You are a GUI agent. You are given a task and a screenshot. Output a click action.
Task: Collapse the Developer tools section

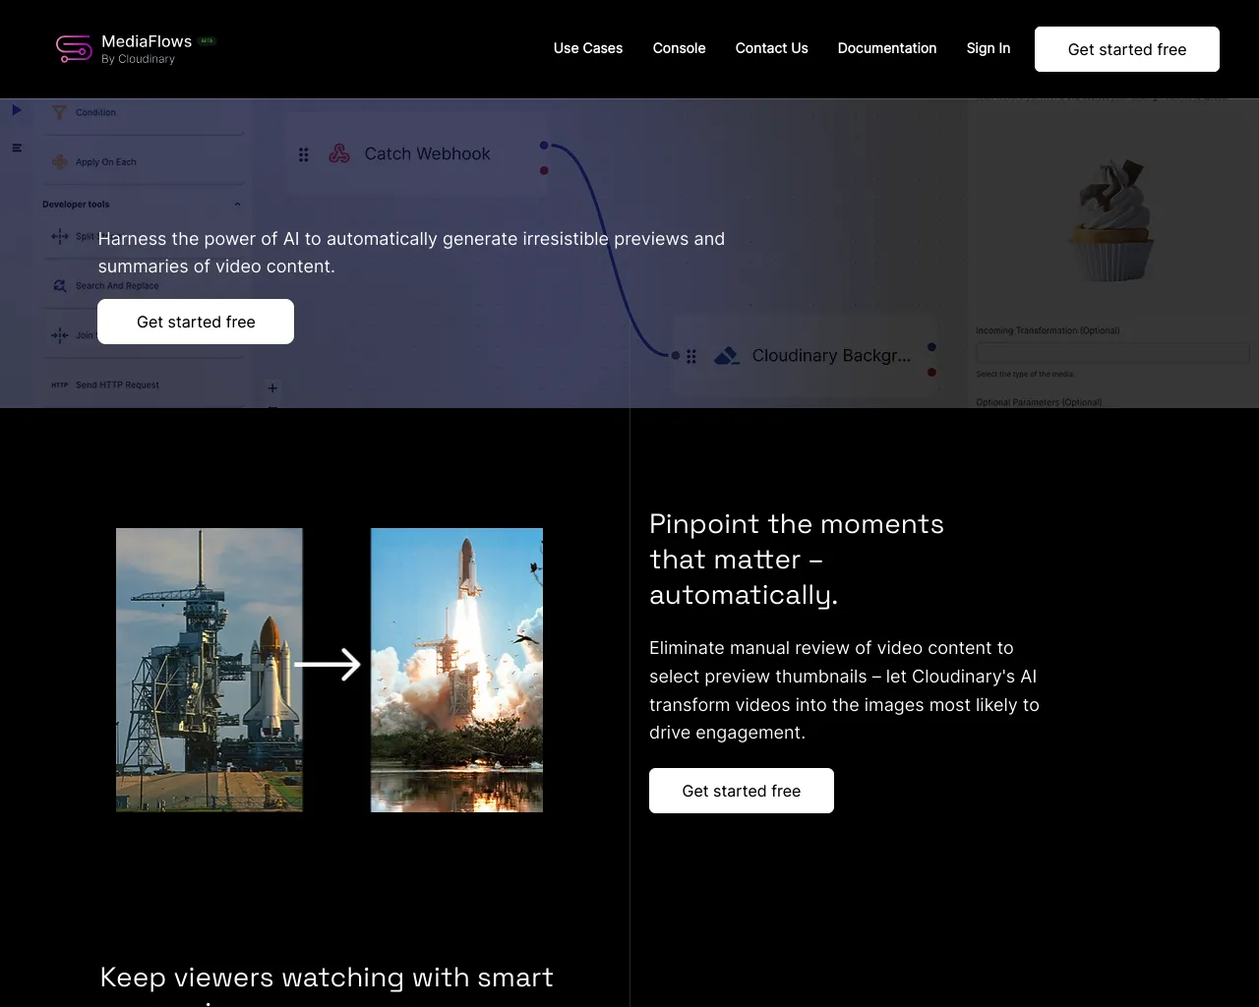click(x=237, y=204)
